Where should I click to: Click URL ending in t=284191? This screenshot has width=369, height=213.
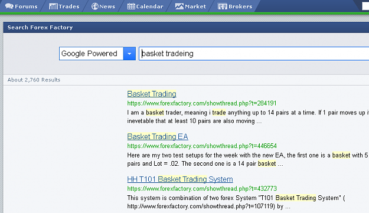point(202,103)
